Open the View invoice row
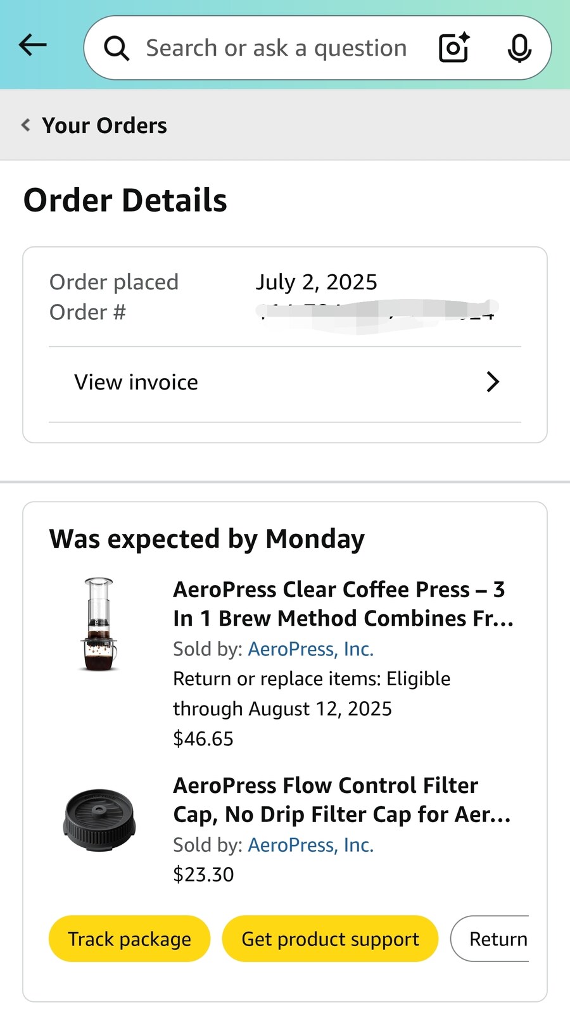 (x=285, y=383)
